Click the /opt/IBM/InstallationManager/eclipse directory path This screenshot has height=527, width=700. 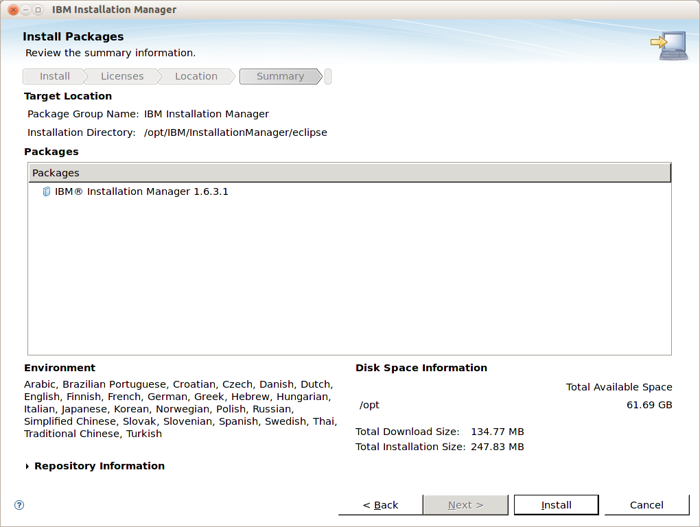pos(235,132)
